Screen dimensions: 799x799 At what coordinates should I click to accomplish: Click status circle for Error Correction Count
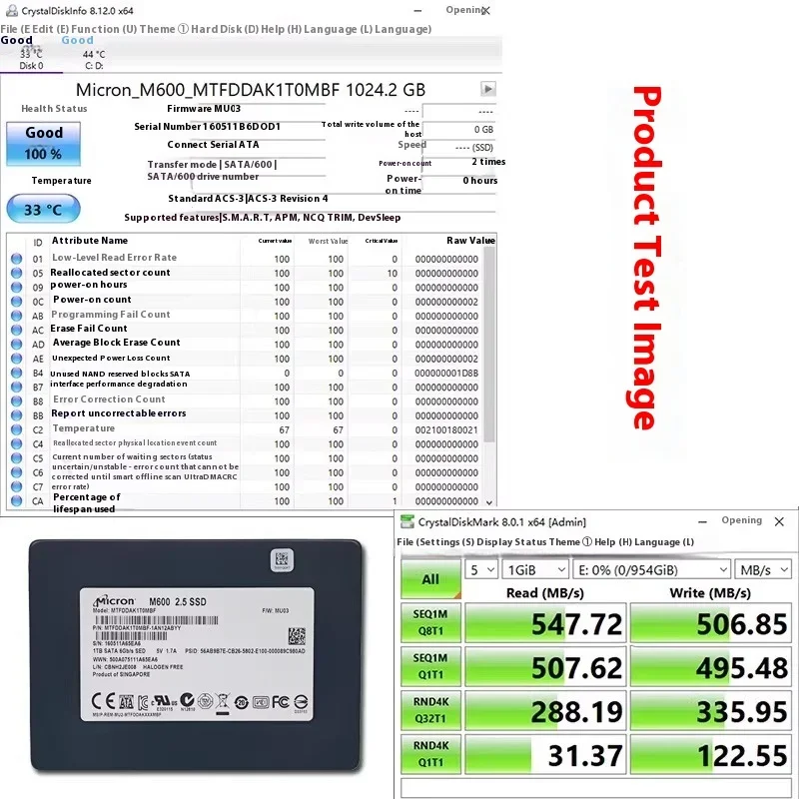pos(16,401)
